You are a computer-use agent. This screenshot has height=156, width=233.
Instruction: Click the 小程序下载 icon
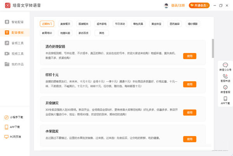tap(14, 117)
